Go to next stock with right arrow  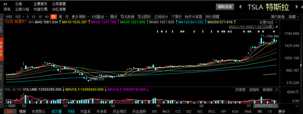coord(297,7)
